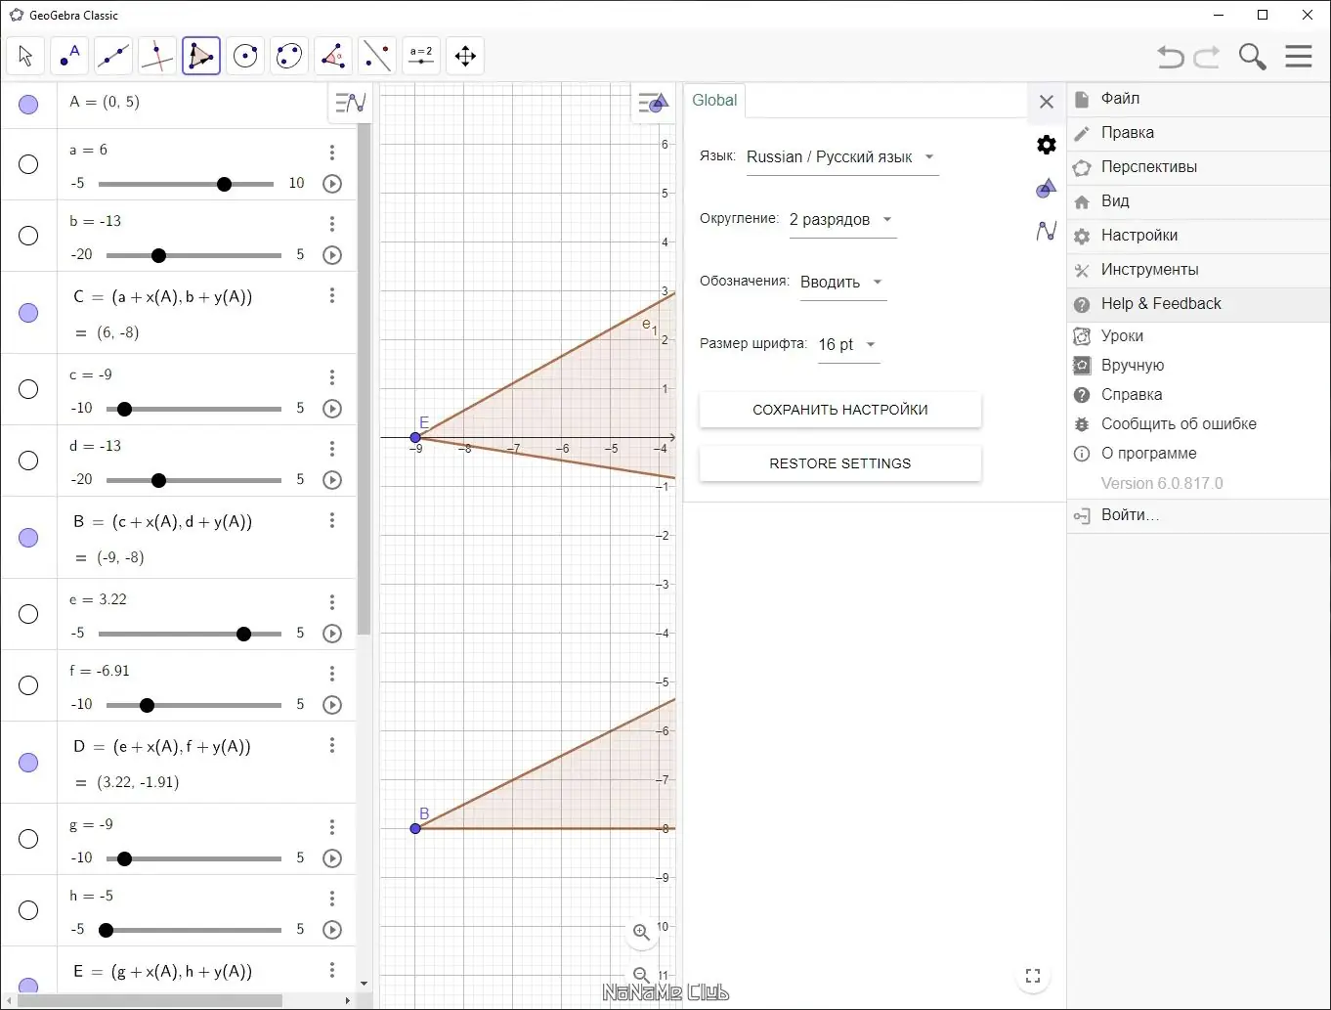This screenshot has width=1331, height=1010.
Task: Open the Algebra view style bar
Action: point(350,102)
